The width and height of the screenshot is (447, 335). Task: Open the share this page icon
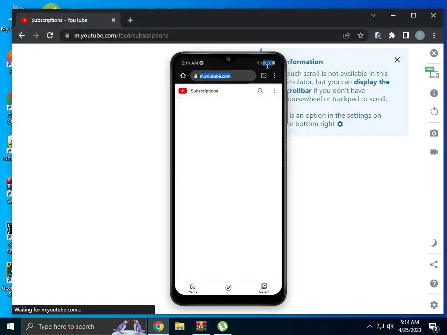346,35
